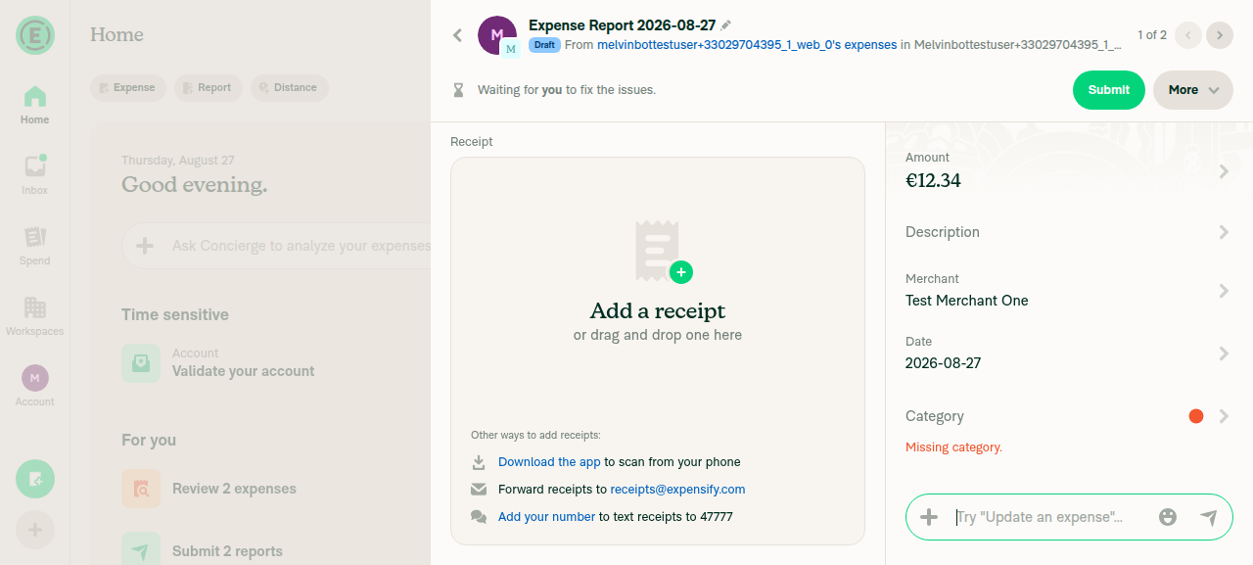The width and height of the screenshot is (1253, 565).
Task: Click the Expense quick action chip
Action: (128, 88)
